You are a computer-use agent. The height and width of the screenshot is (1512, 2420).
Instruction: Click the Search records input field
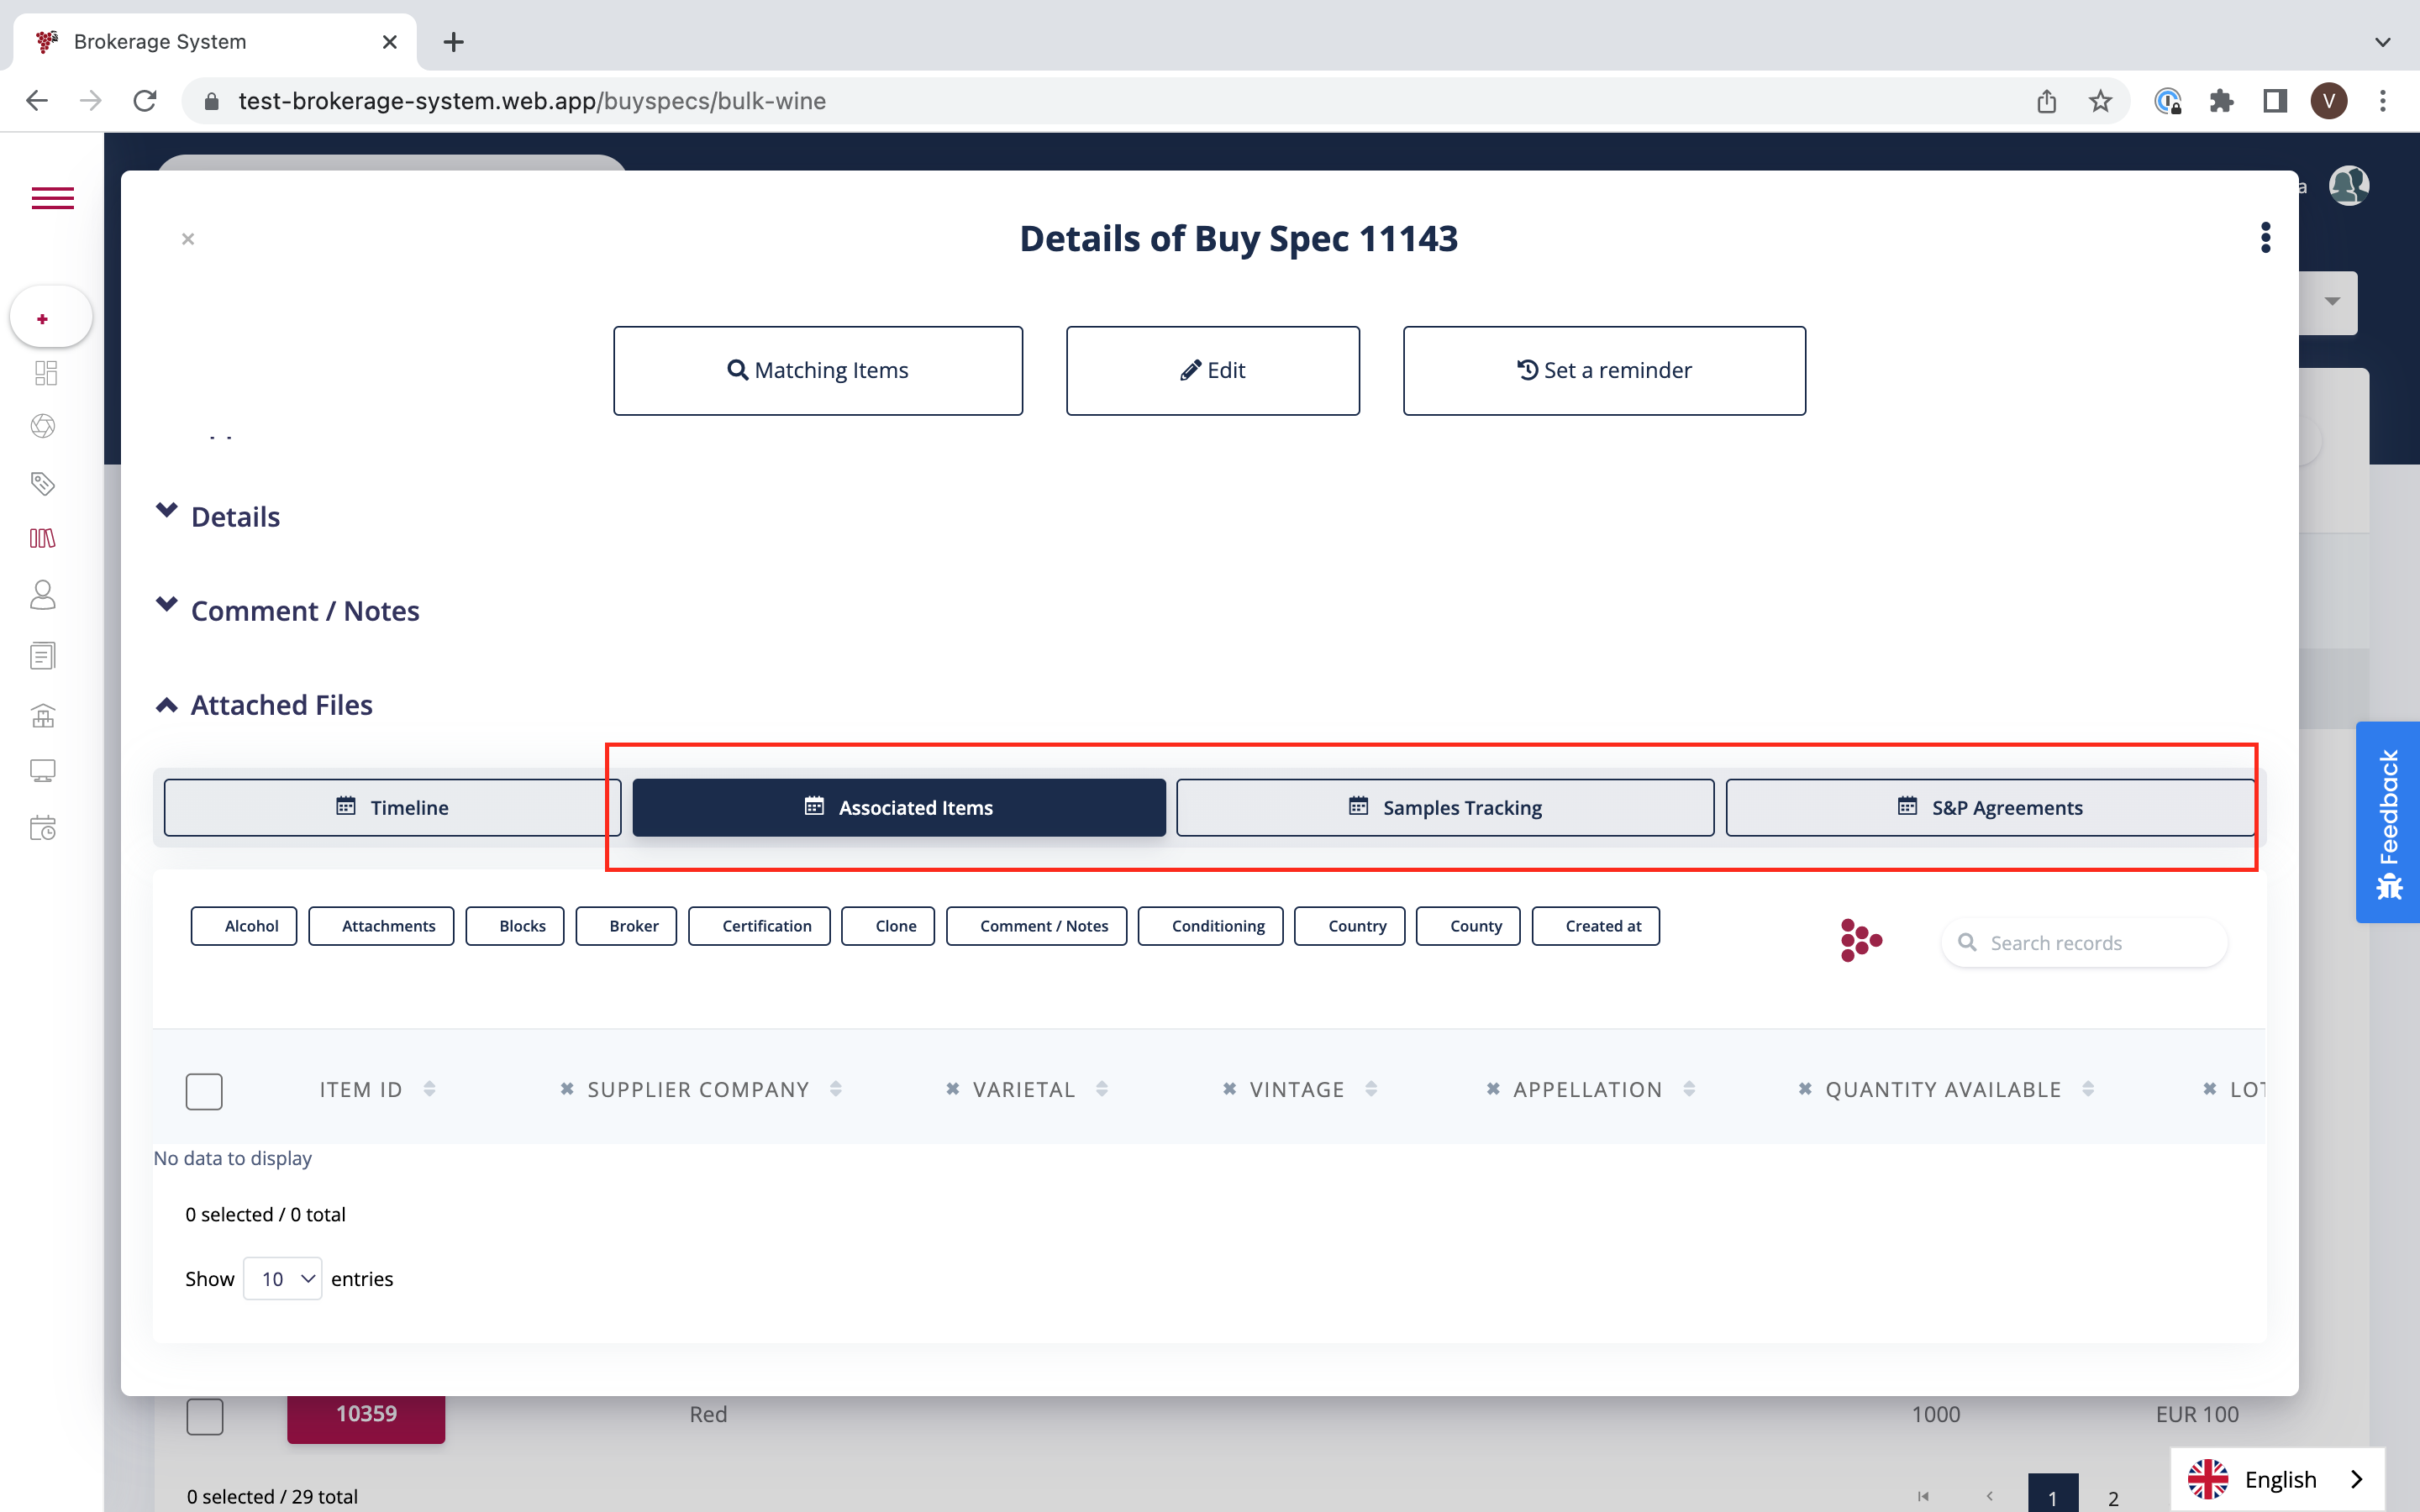pyautogui.click(x=2098, y=943)
